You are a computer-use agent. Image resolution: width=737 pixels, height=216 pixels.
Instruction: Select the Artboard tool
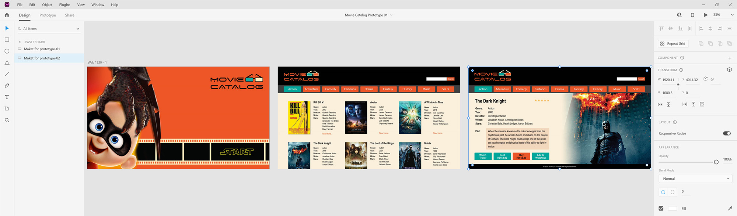7,109
